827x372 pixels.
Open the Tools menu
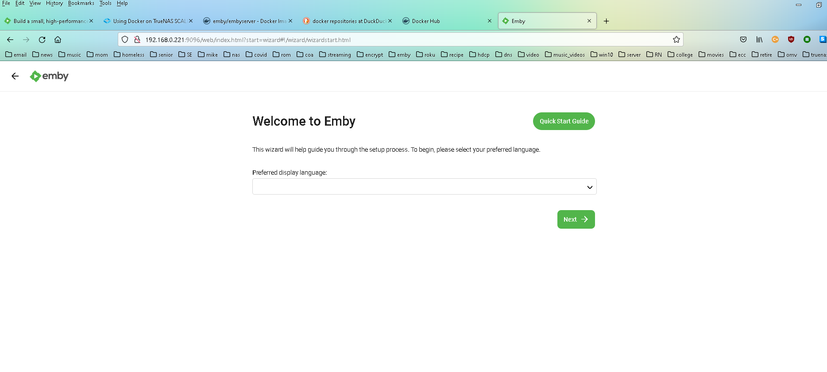tap(105, 3)
